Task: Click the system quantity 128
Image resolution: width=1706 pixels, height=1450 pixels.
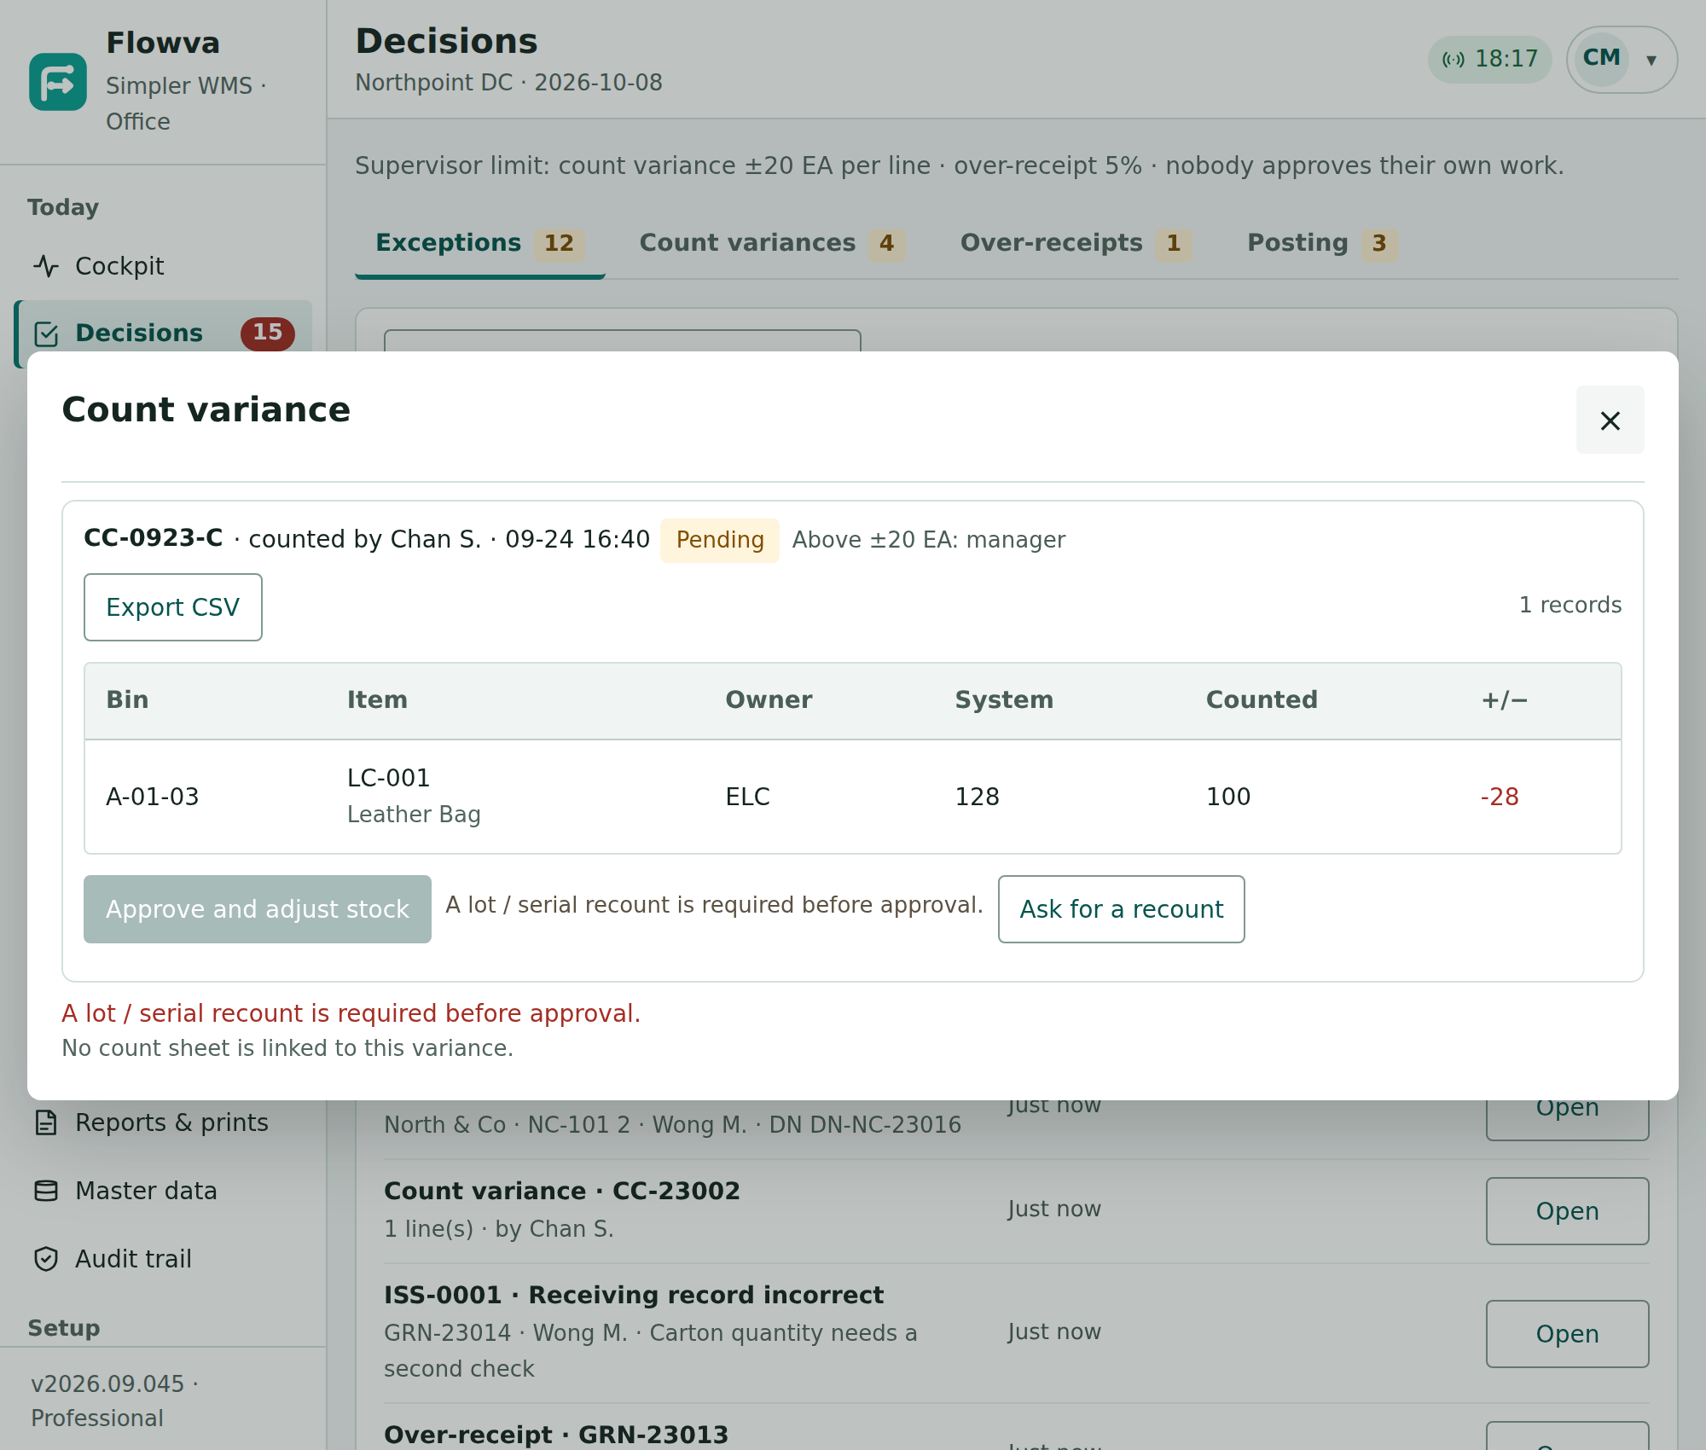Action: [x=977, y=797]
